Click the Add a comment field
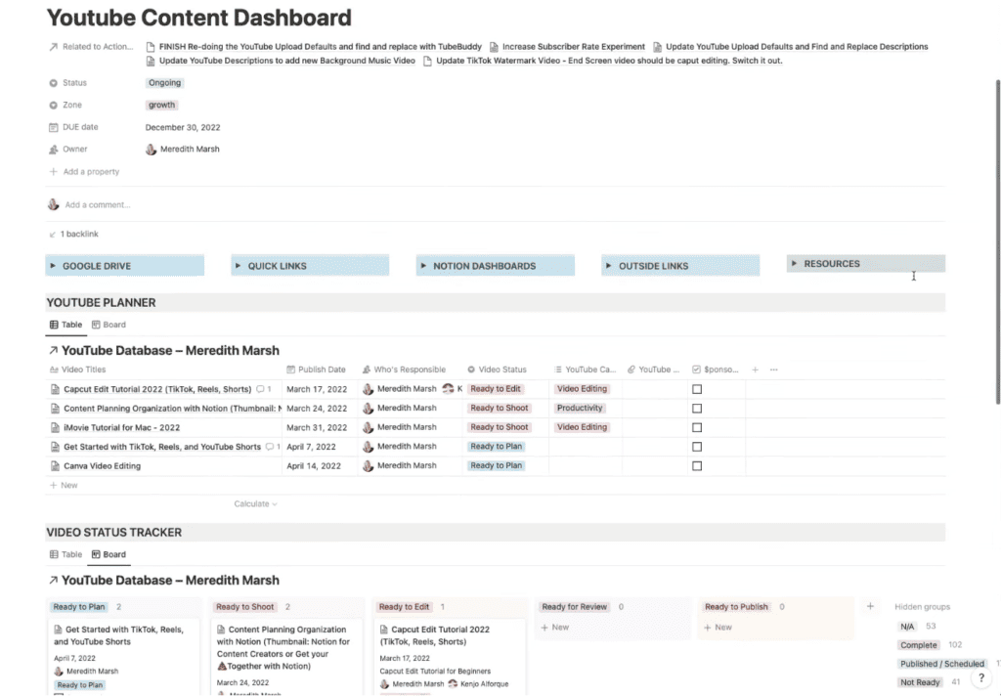 click(x=98, y=205)
